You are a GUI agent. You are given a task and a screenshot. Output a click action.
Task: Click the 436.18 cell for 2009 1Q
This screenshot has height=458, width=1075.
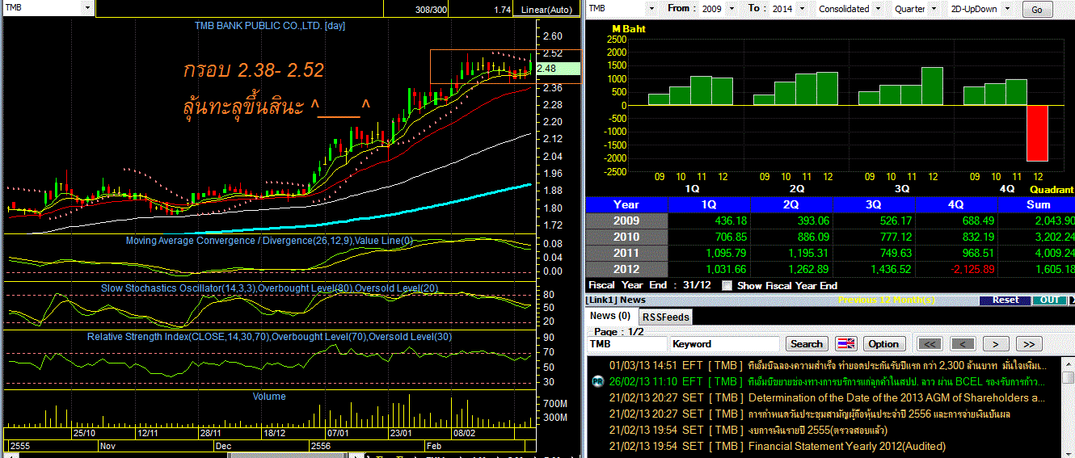click(x=709, y=221)
